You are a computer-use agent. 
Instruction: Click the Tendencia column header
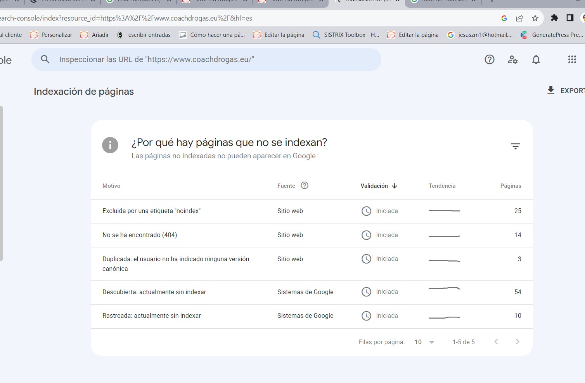tap(442, 186)
